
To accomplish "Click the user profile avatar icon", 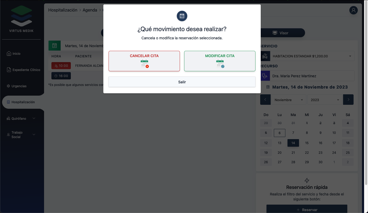I will [353, 10].
